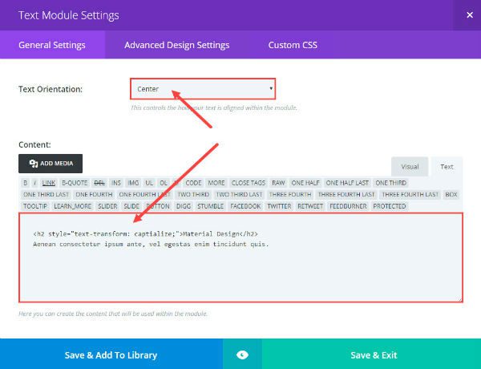The width and height of the screenshot is (481, 369).
Task: Insert the ONE HALF shortcode
Action: pos(306,183)
